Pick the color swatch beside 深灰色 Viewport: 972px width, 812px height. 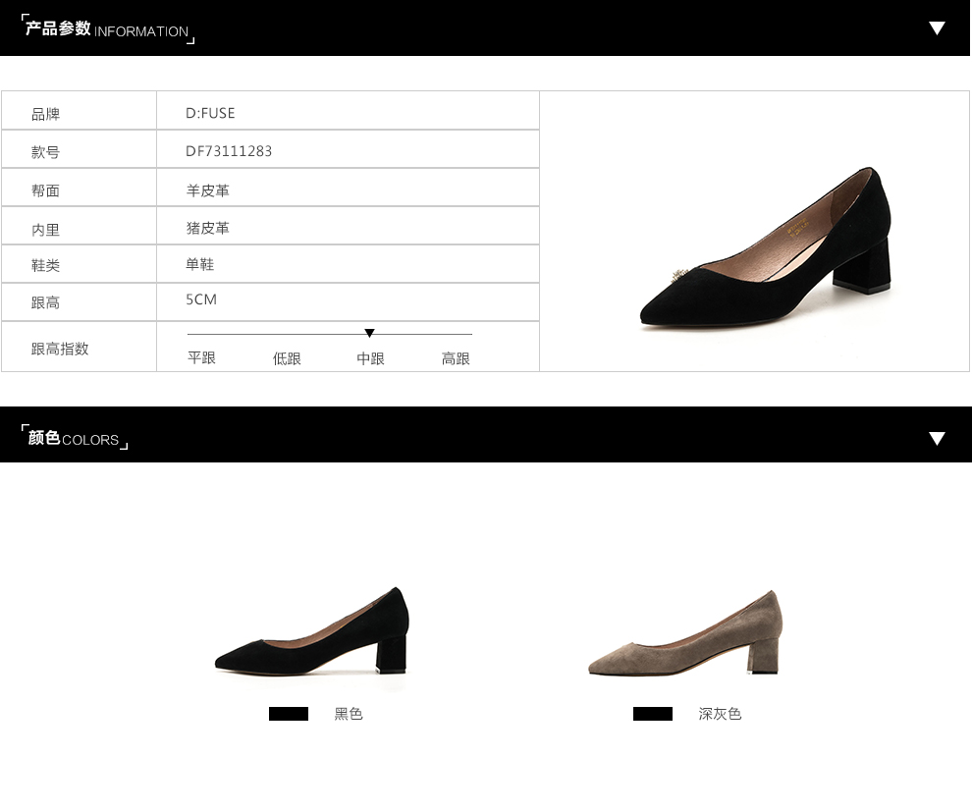pyautogui.click(x=653, y=714)
